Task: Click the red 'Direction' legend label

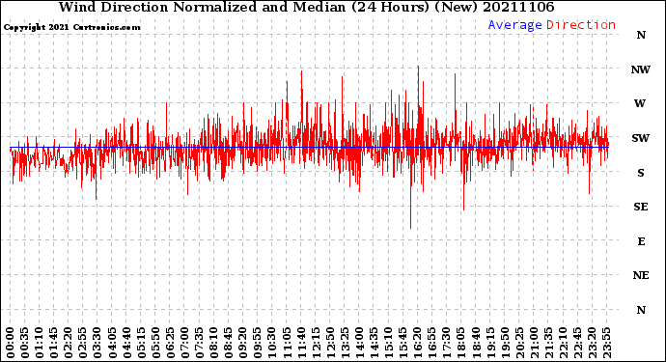Action: click(581, 25)
